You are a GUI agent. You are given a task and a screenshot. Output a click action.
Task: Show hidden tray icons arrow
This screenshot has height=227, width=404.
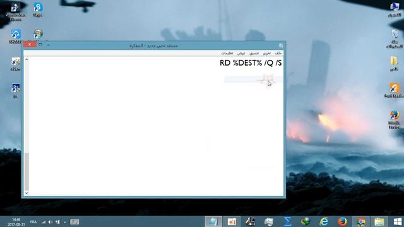point(65,222)
